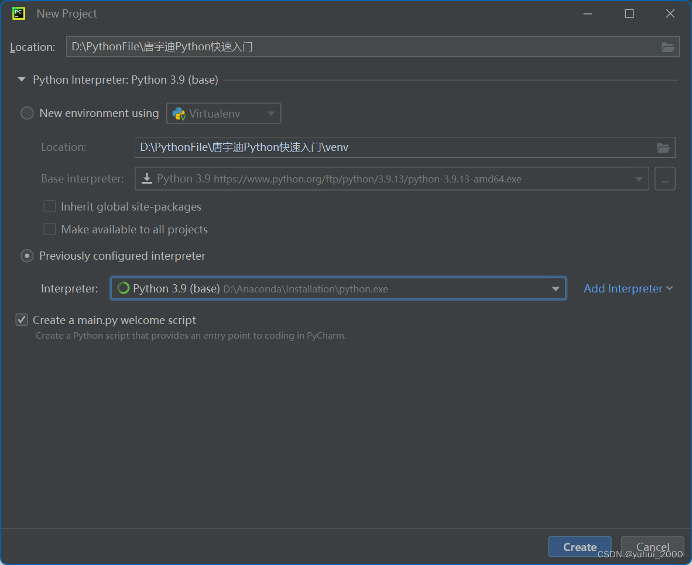Click the Cancel button
Viewport: 692px width, 565px height.
(652, 547)
